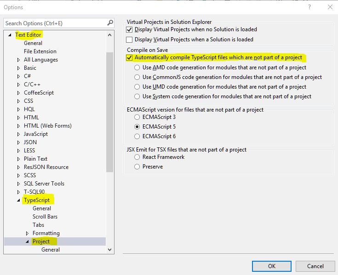The image size is (338, 275).
Task: Click the tree scrollbar down arrow
Action: (x=110, y=250)
